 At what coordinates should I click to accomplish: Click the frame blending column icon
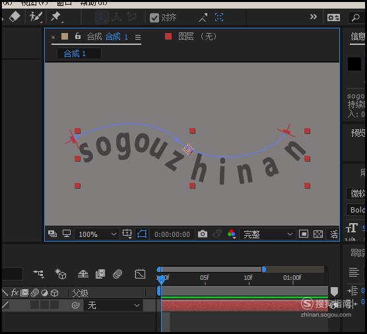[24, 292]
